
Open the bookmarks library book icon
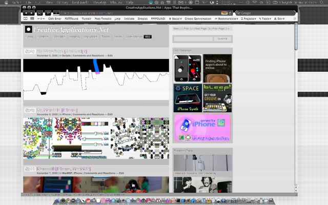pyautogui.click(x=26, y=18)
